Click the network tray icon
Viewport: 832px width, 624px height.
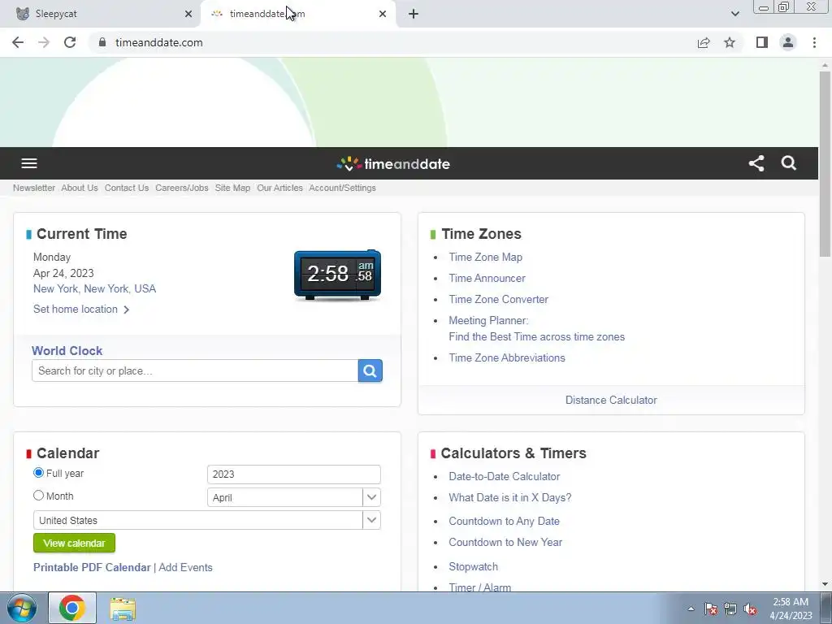pyautogui.click(x=730, y=609)
